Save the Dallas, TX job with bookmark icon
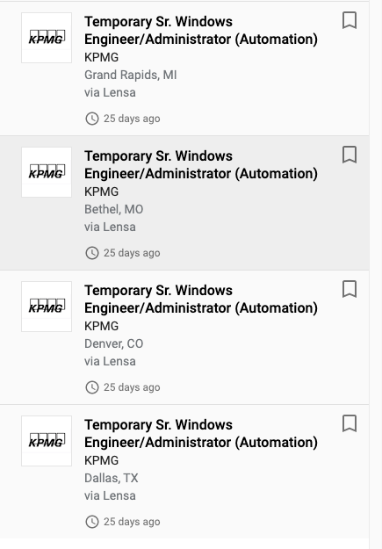 click(350, 423)
